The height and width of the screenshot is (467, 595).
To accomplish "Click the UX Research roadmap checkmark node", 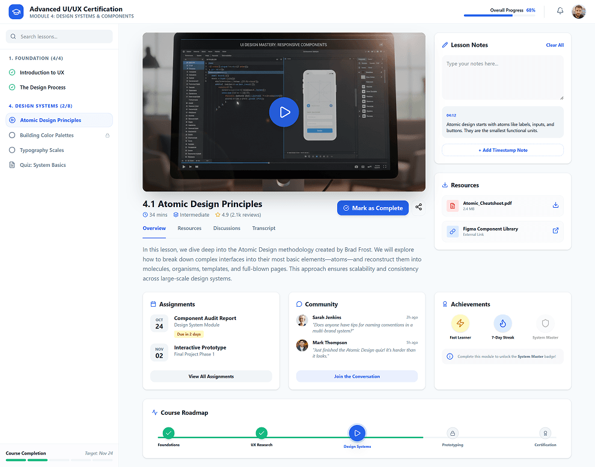I will click(261, 433).
